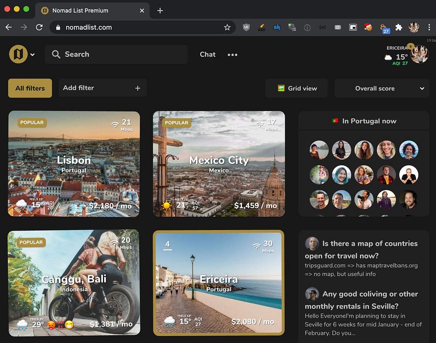
Task: Click the Ericeira 15° weather widget
Action: (396, 56)
